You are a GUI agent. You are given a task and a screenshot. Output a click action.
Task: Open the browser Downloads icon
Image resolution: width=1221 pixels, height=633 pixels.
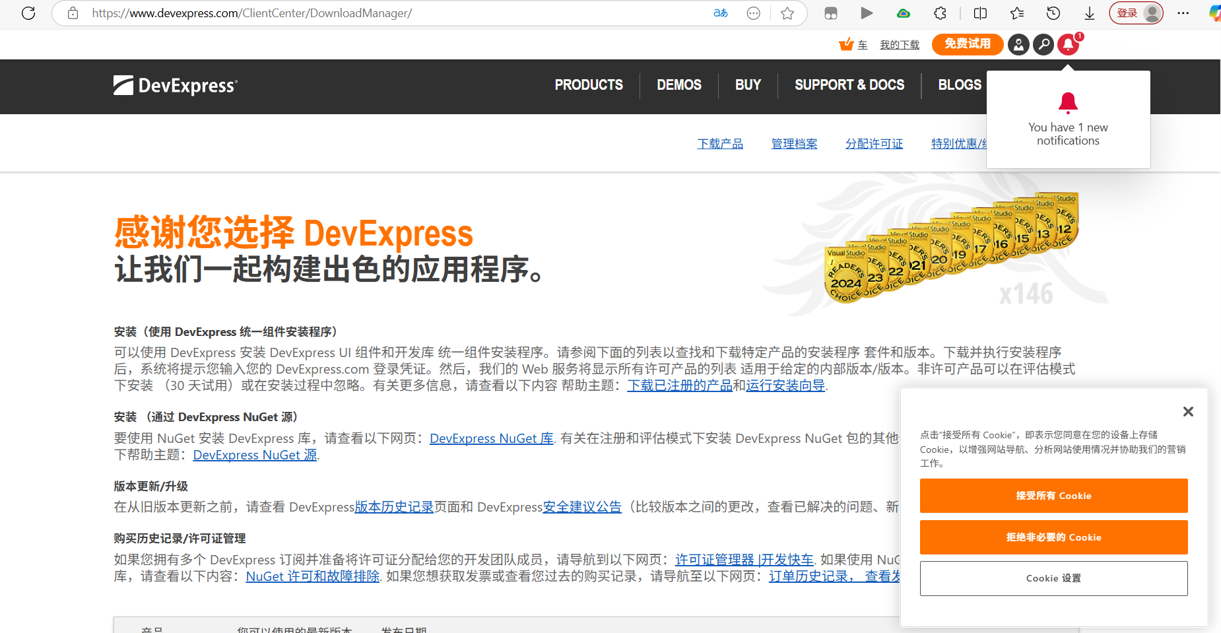coord(1089,13)
